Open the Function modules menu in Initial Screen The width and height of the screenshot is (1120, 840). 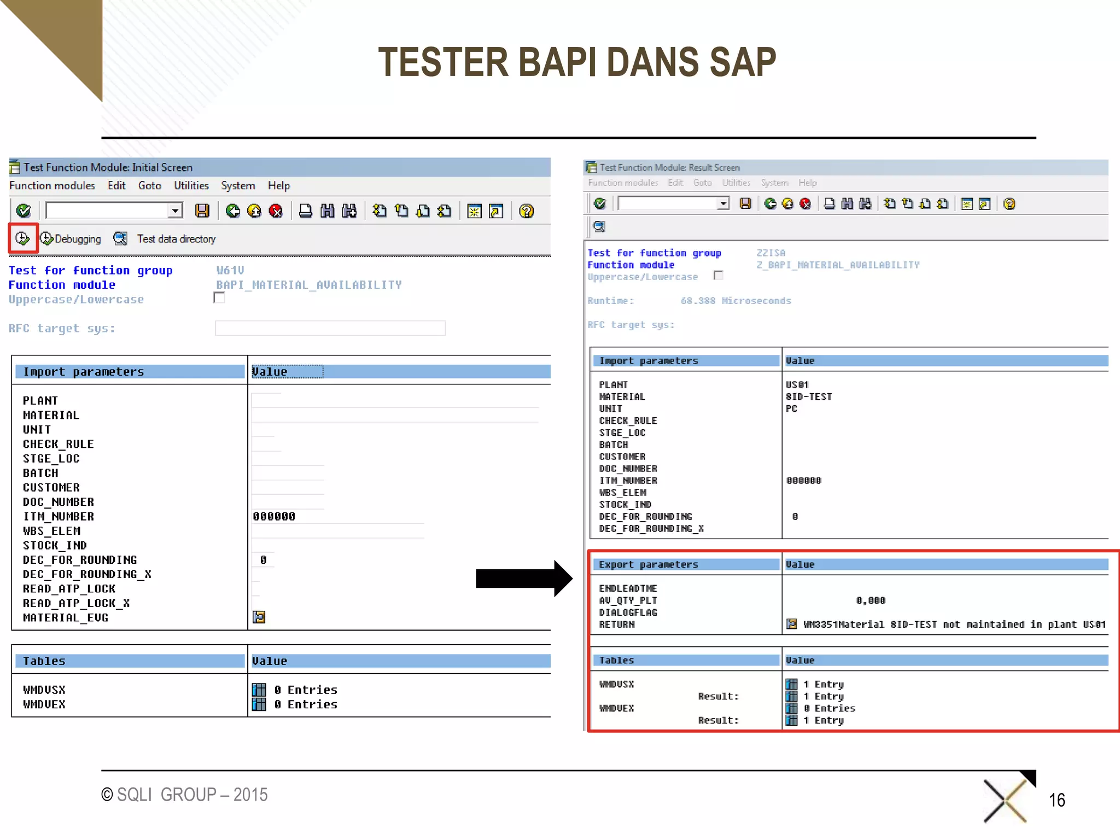52,185
